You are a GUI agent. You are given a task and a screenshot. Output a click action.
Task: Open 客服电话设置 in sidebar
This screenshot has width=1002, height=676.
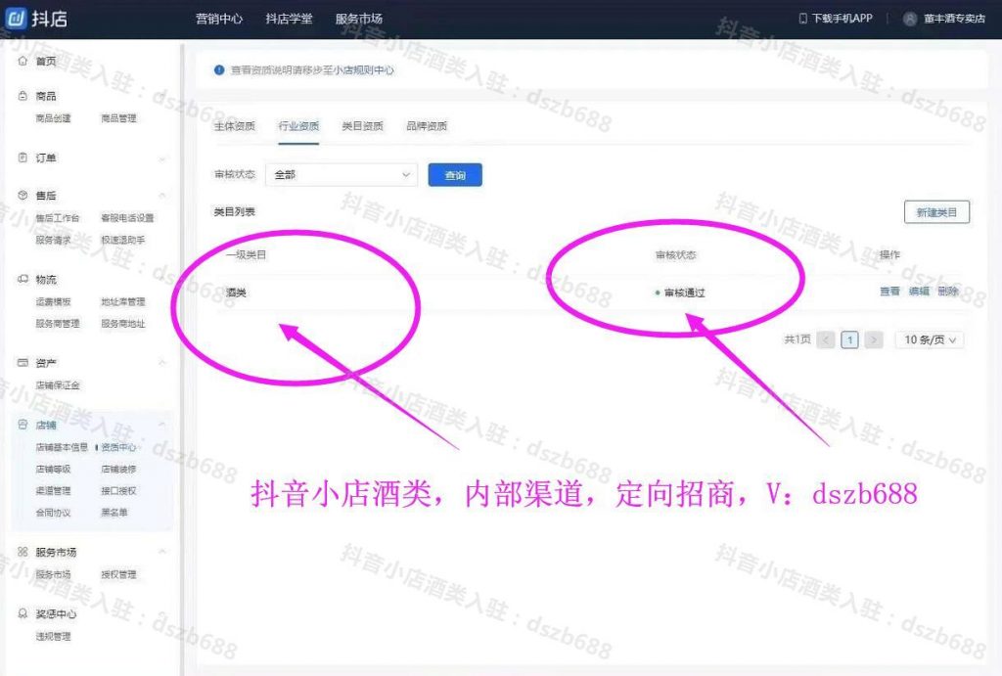coord(127,218)
